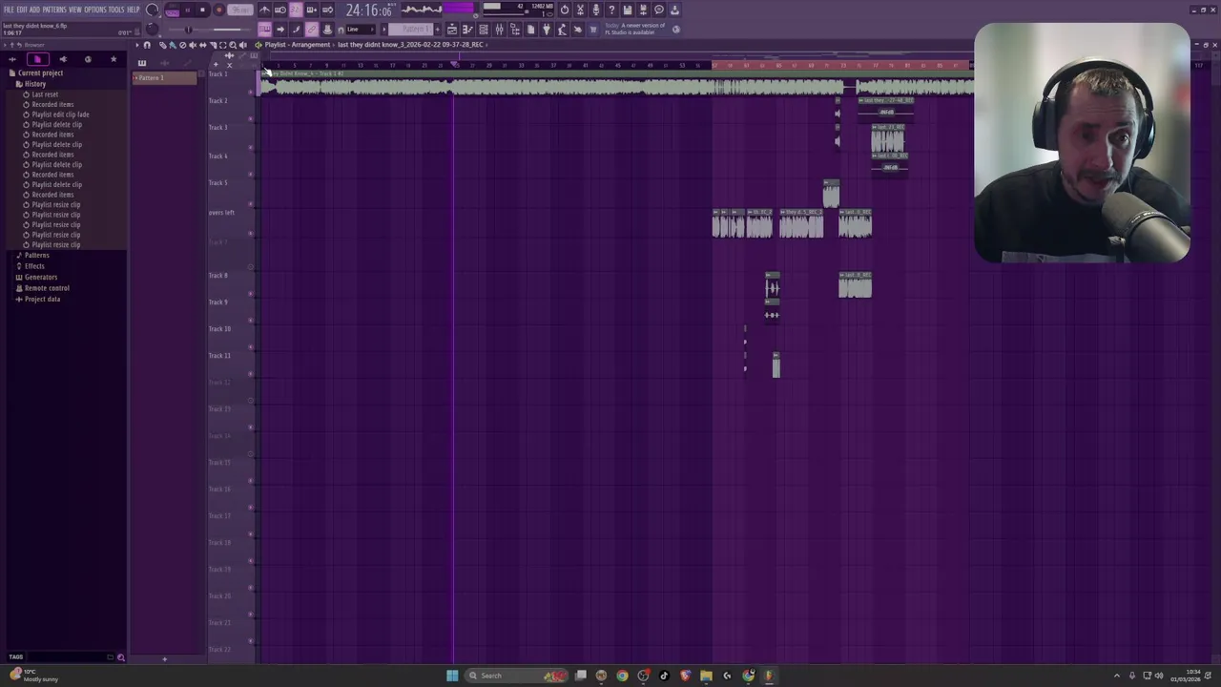The image size is (1221, 687).
Task: Click the Undo history clock icon
Action: click(x=564, y=10)
